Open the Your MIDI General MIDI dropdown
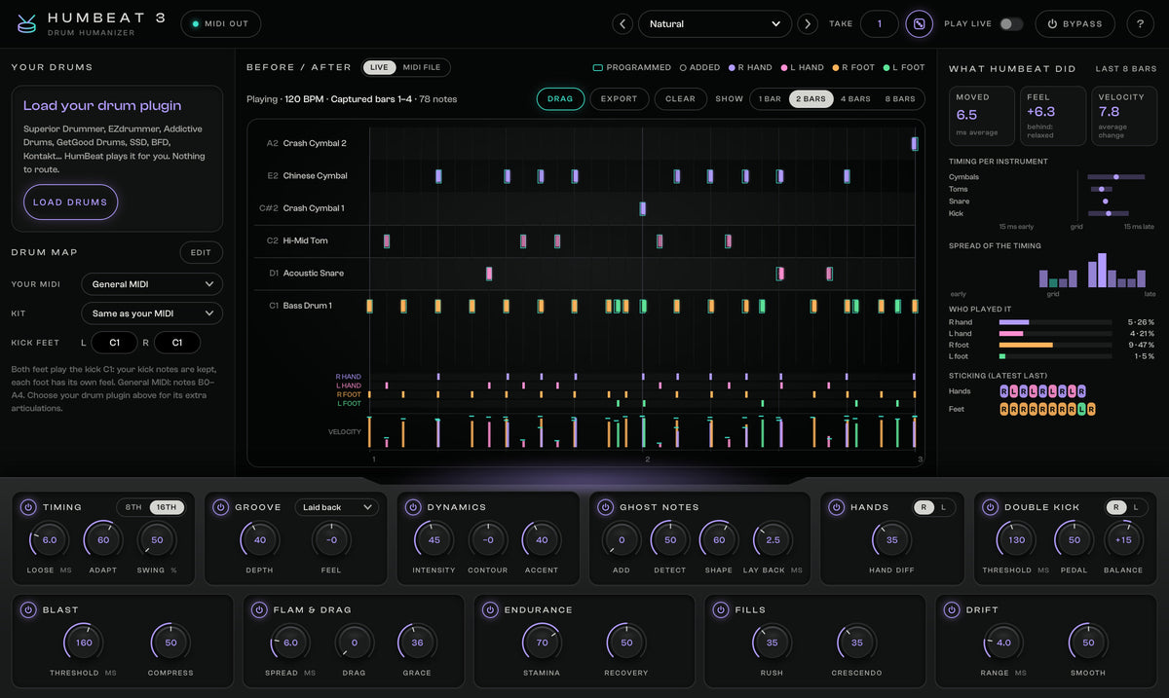Screen dimensions: 1169x698 pyautogui.click(x=152, y=284)
